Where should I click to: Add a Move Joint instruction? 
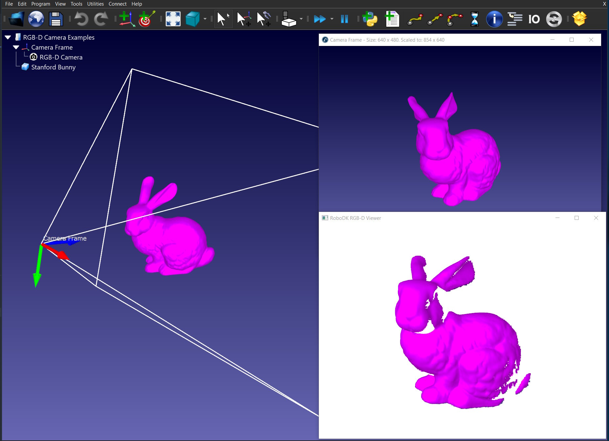point(415,19)
